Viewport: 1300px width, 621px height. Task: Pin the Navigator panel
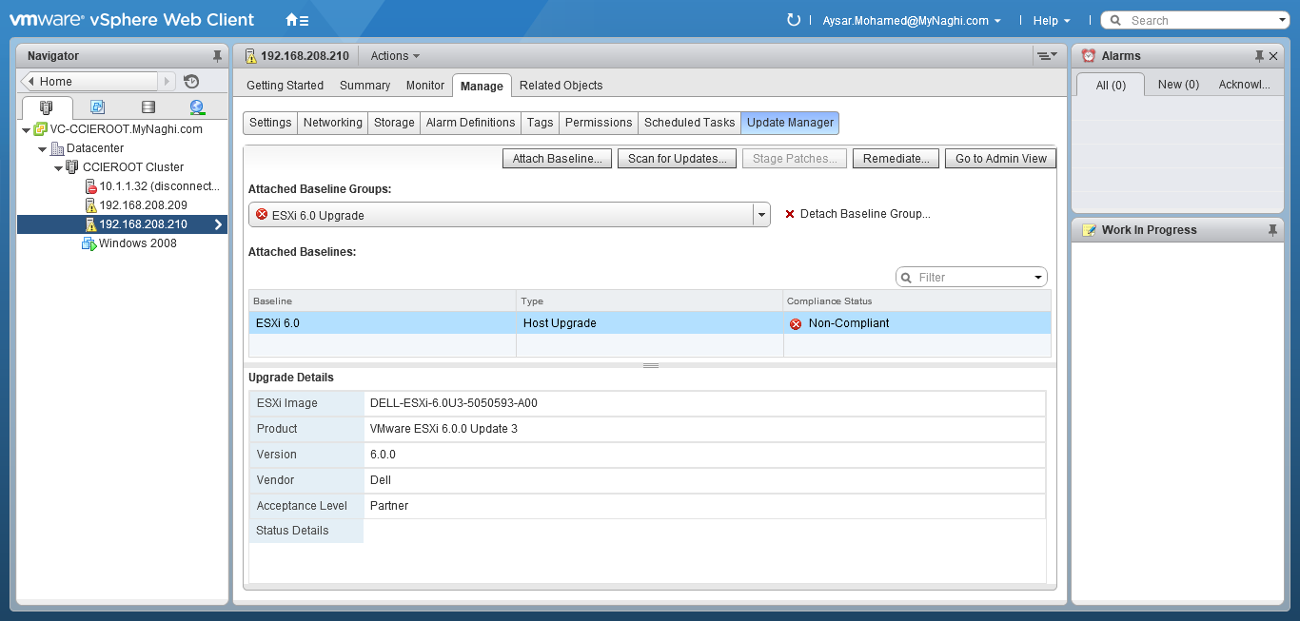(x=217, y=56)
